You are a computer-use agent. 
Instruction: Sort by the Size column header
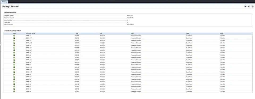(x=101, y=33)
